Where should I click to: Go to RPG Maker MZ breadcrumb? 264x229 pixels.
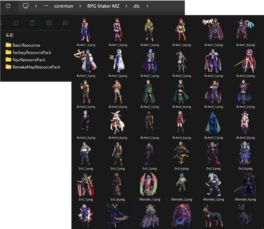103,6
